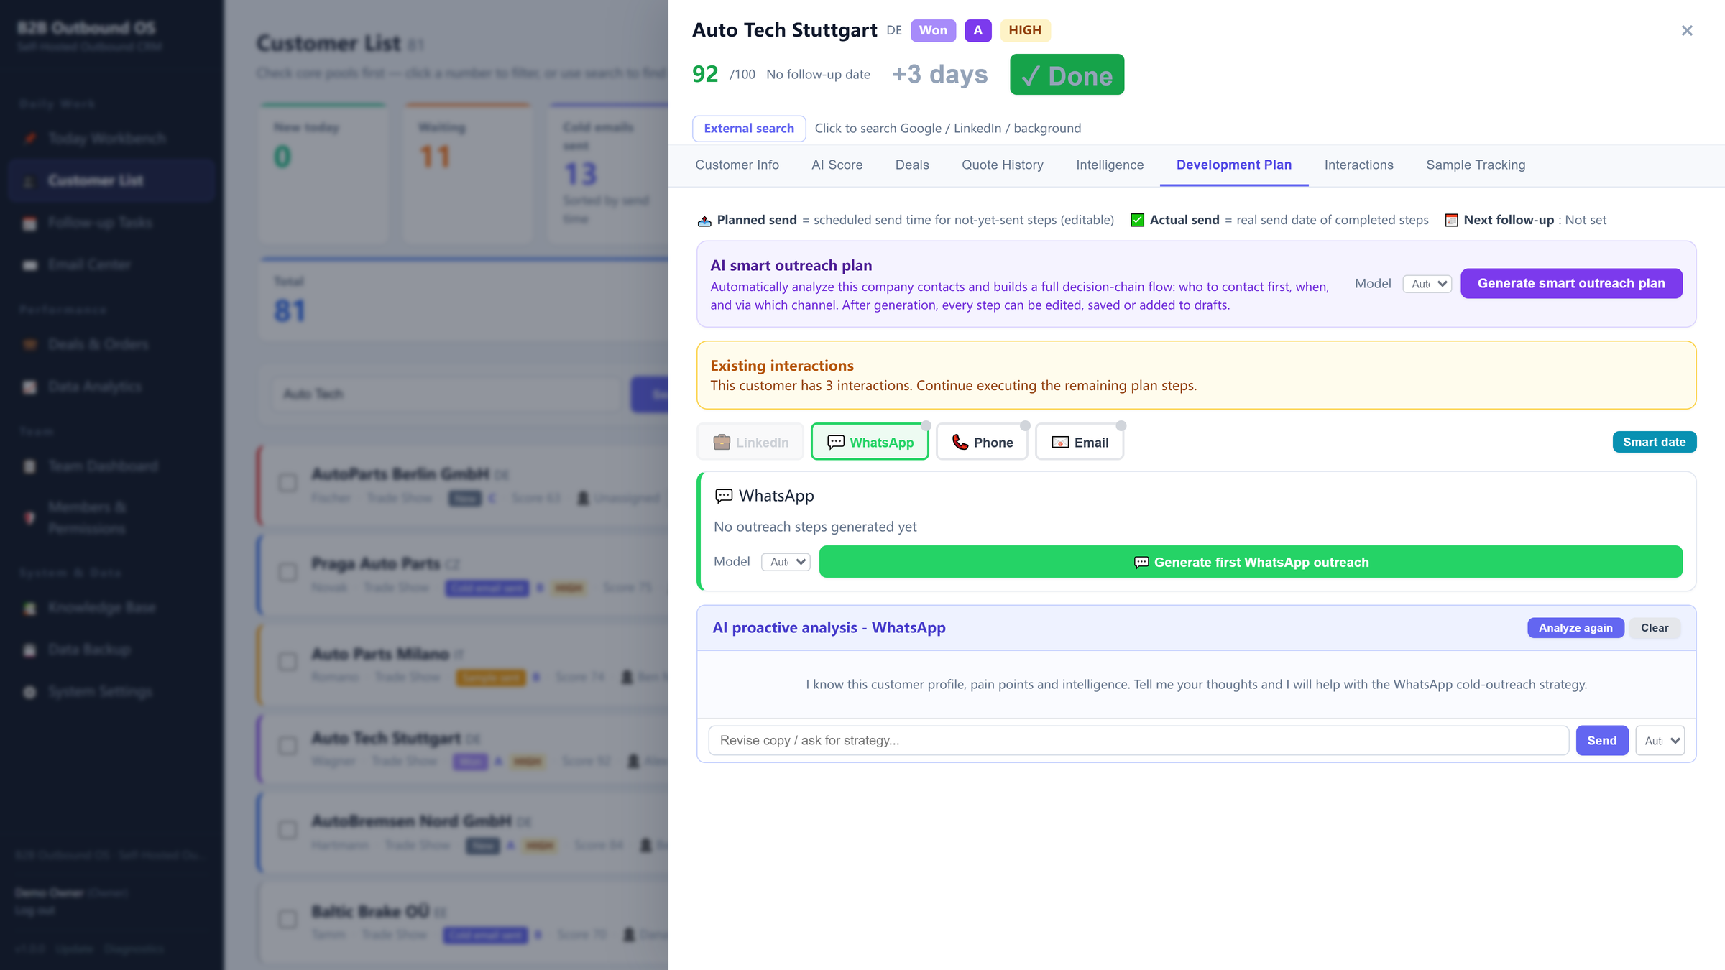Tick the Auto Parts Milano checkbox

coord(287,662)
